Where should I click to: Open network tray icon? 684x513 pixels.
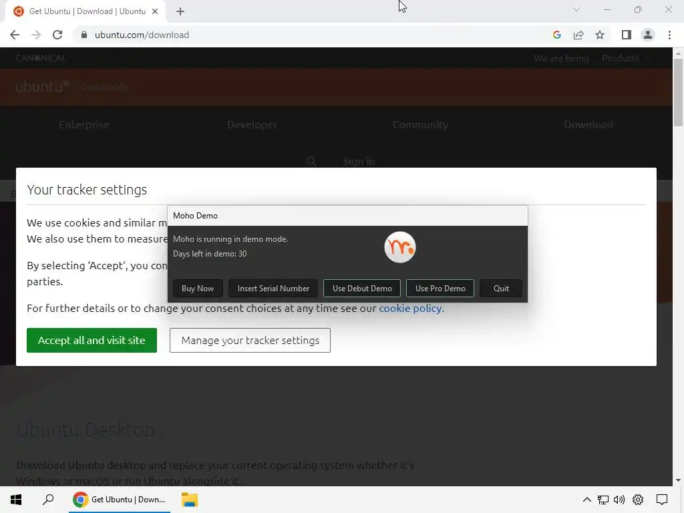coord(603,500)
